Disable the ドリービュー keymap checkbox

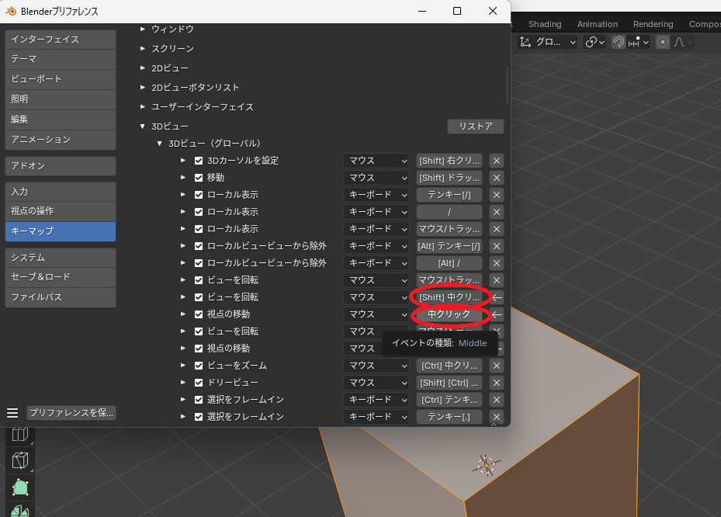point(199,383)
